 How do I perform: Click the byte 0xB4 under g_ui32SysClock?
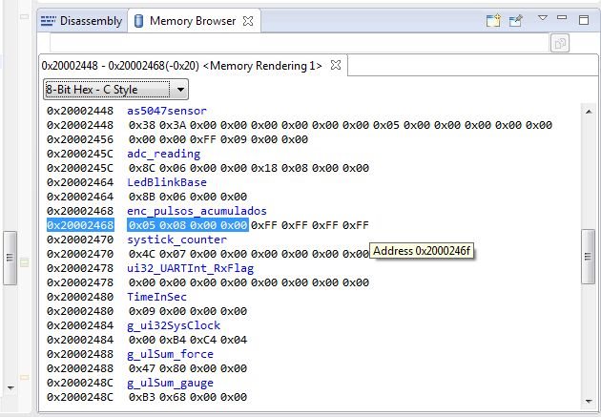click(173, 340)
